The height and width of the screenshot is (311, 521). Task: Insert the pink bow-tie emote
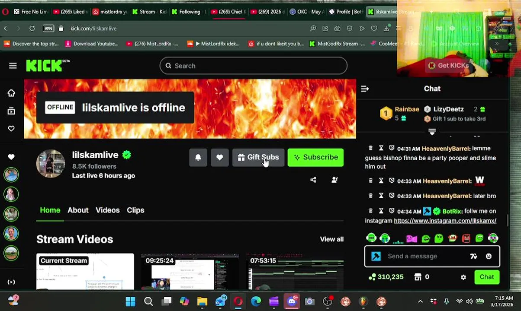point(412,238)
